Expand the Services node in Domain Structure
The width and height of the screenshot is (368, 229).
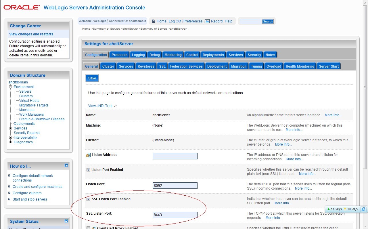pos(11,128)
